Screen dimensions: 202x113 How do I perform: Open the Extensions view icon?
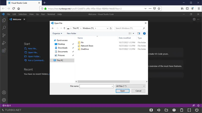coord(4,50)
